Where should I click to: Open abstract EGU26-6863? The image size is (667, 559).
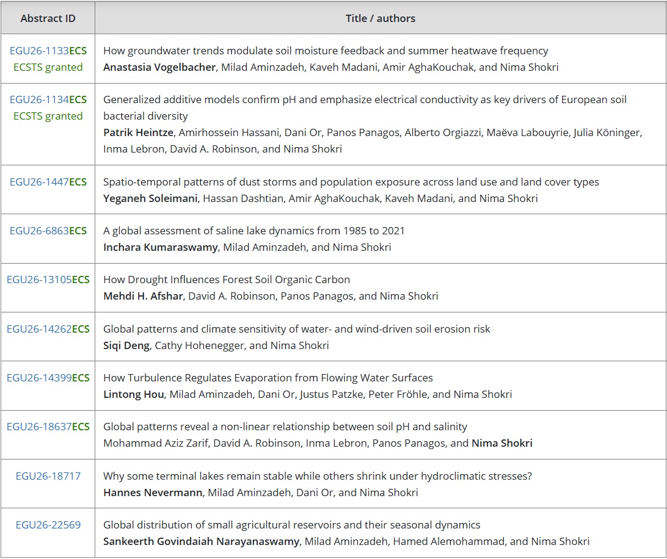[x=39, y=230]
